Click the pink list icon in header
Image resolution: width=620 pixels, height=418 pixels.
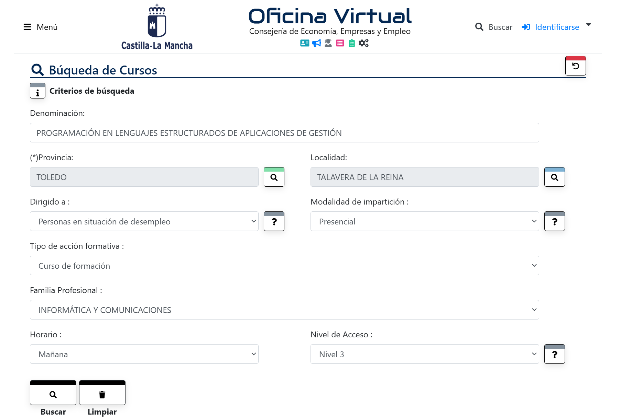340,43
